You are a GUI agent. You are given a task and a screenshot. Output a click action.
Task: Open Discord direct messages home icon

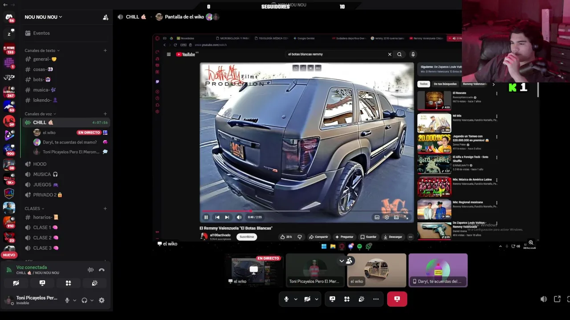[x=9, y=18]
